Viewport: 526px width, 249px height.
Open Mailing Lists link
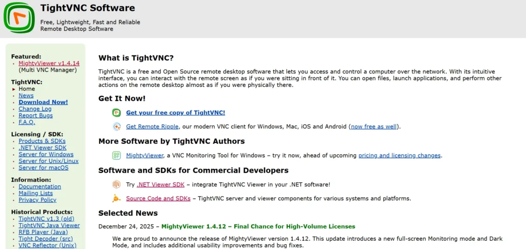(35, 194)
